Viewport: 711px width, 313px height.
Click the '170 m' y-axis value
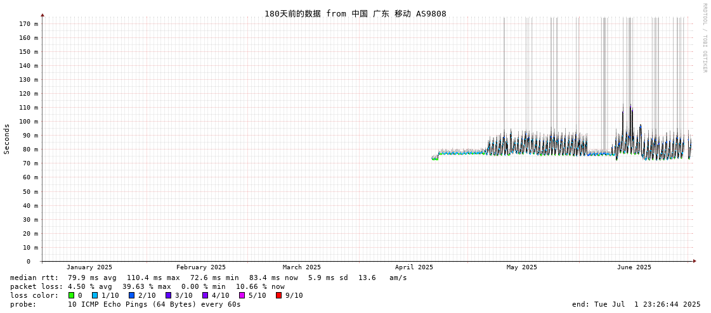pos(29,23)
